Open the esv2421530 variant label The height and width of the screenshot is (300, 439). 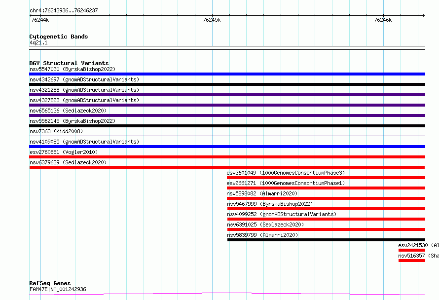(x=419, y=245)
